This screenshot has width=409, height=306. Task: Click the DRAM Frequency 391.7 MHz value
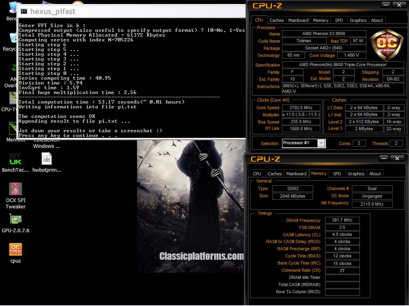[342, 220]
